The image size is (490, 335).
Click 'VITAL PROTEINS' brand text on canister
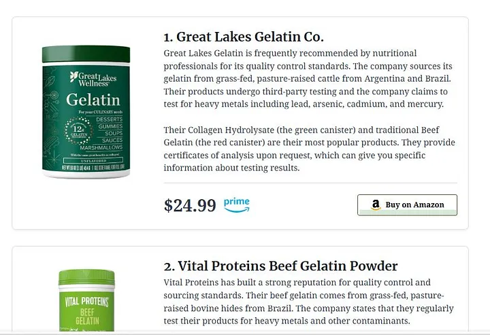[86, 302]
